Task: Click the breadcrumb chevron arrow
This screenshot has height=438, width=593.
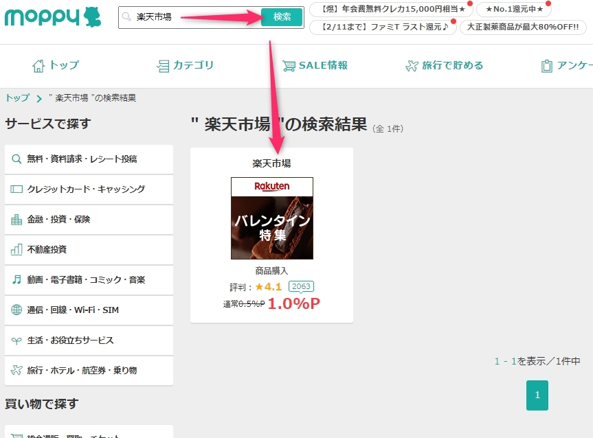Action: coord(39,99)
